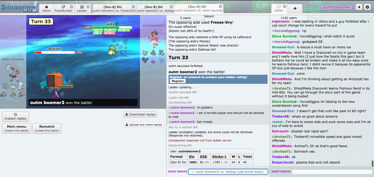Click the plus icon to join rooms
The image size is (374, 177).
295,9
